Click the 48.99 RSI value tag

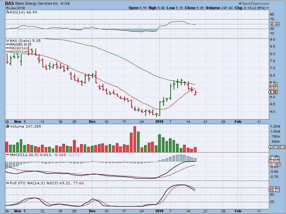pyautogui.click(x=274, y=24)
